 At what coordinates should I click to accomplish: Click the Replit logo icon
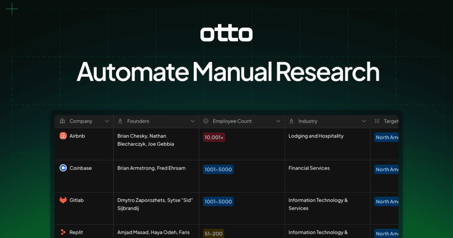(x=63, y=232)
